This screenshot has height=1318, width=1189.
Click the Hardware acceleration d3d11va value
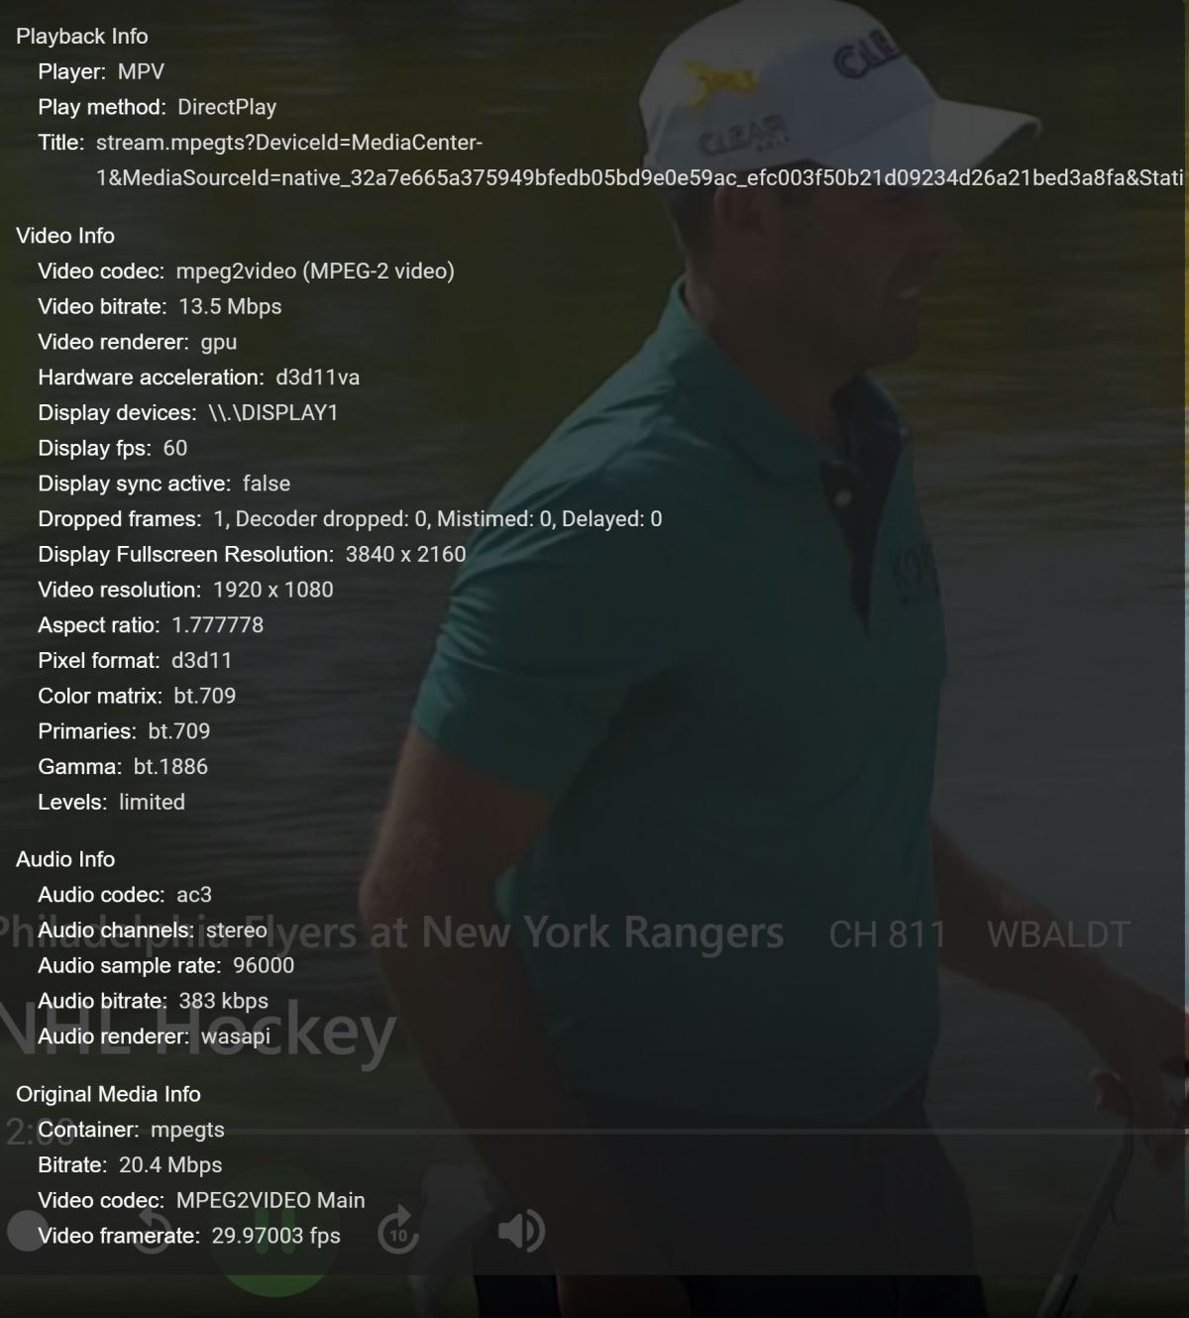(x=317, y=378)
